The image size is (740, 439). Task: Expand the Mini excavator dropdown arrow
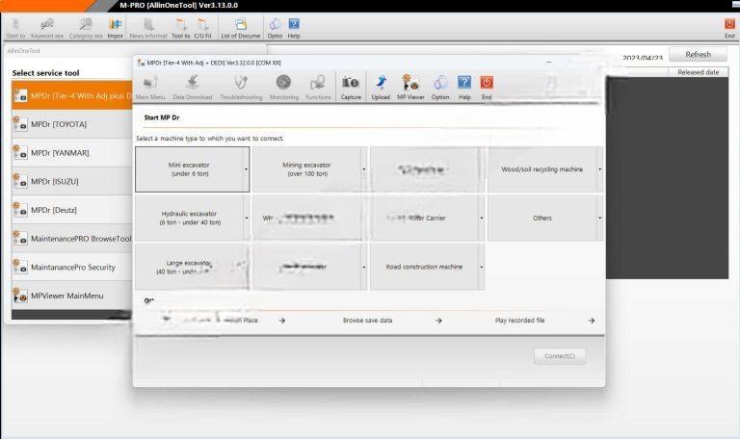246,169
